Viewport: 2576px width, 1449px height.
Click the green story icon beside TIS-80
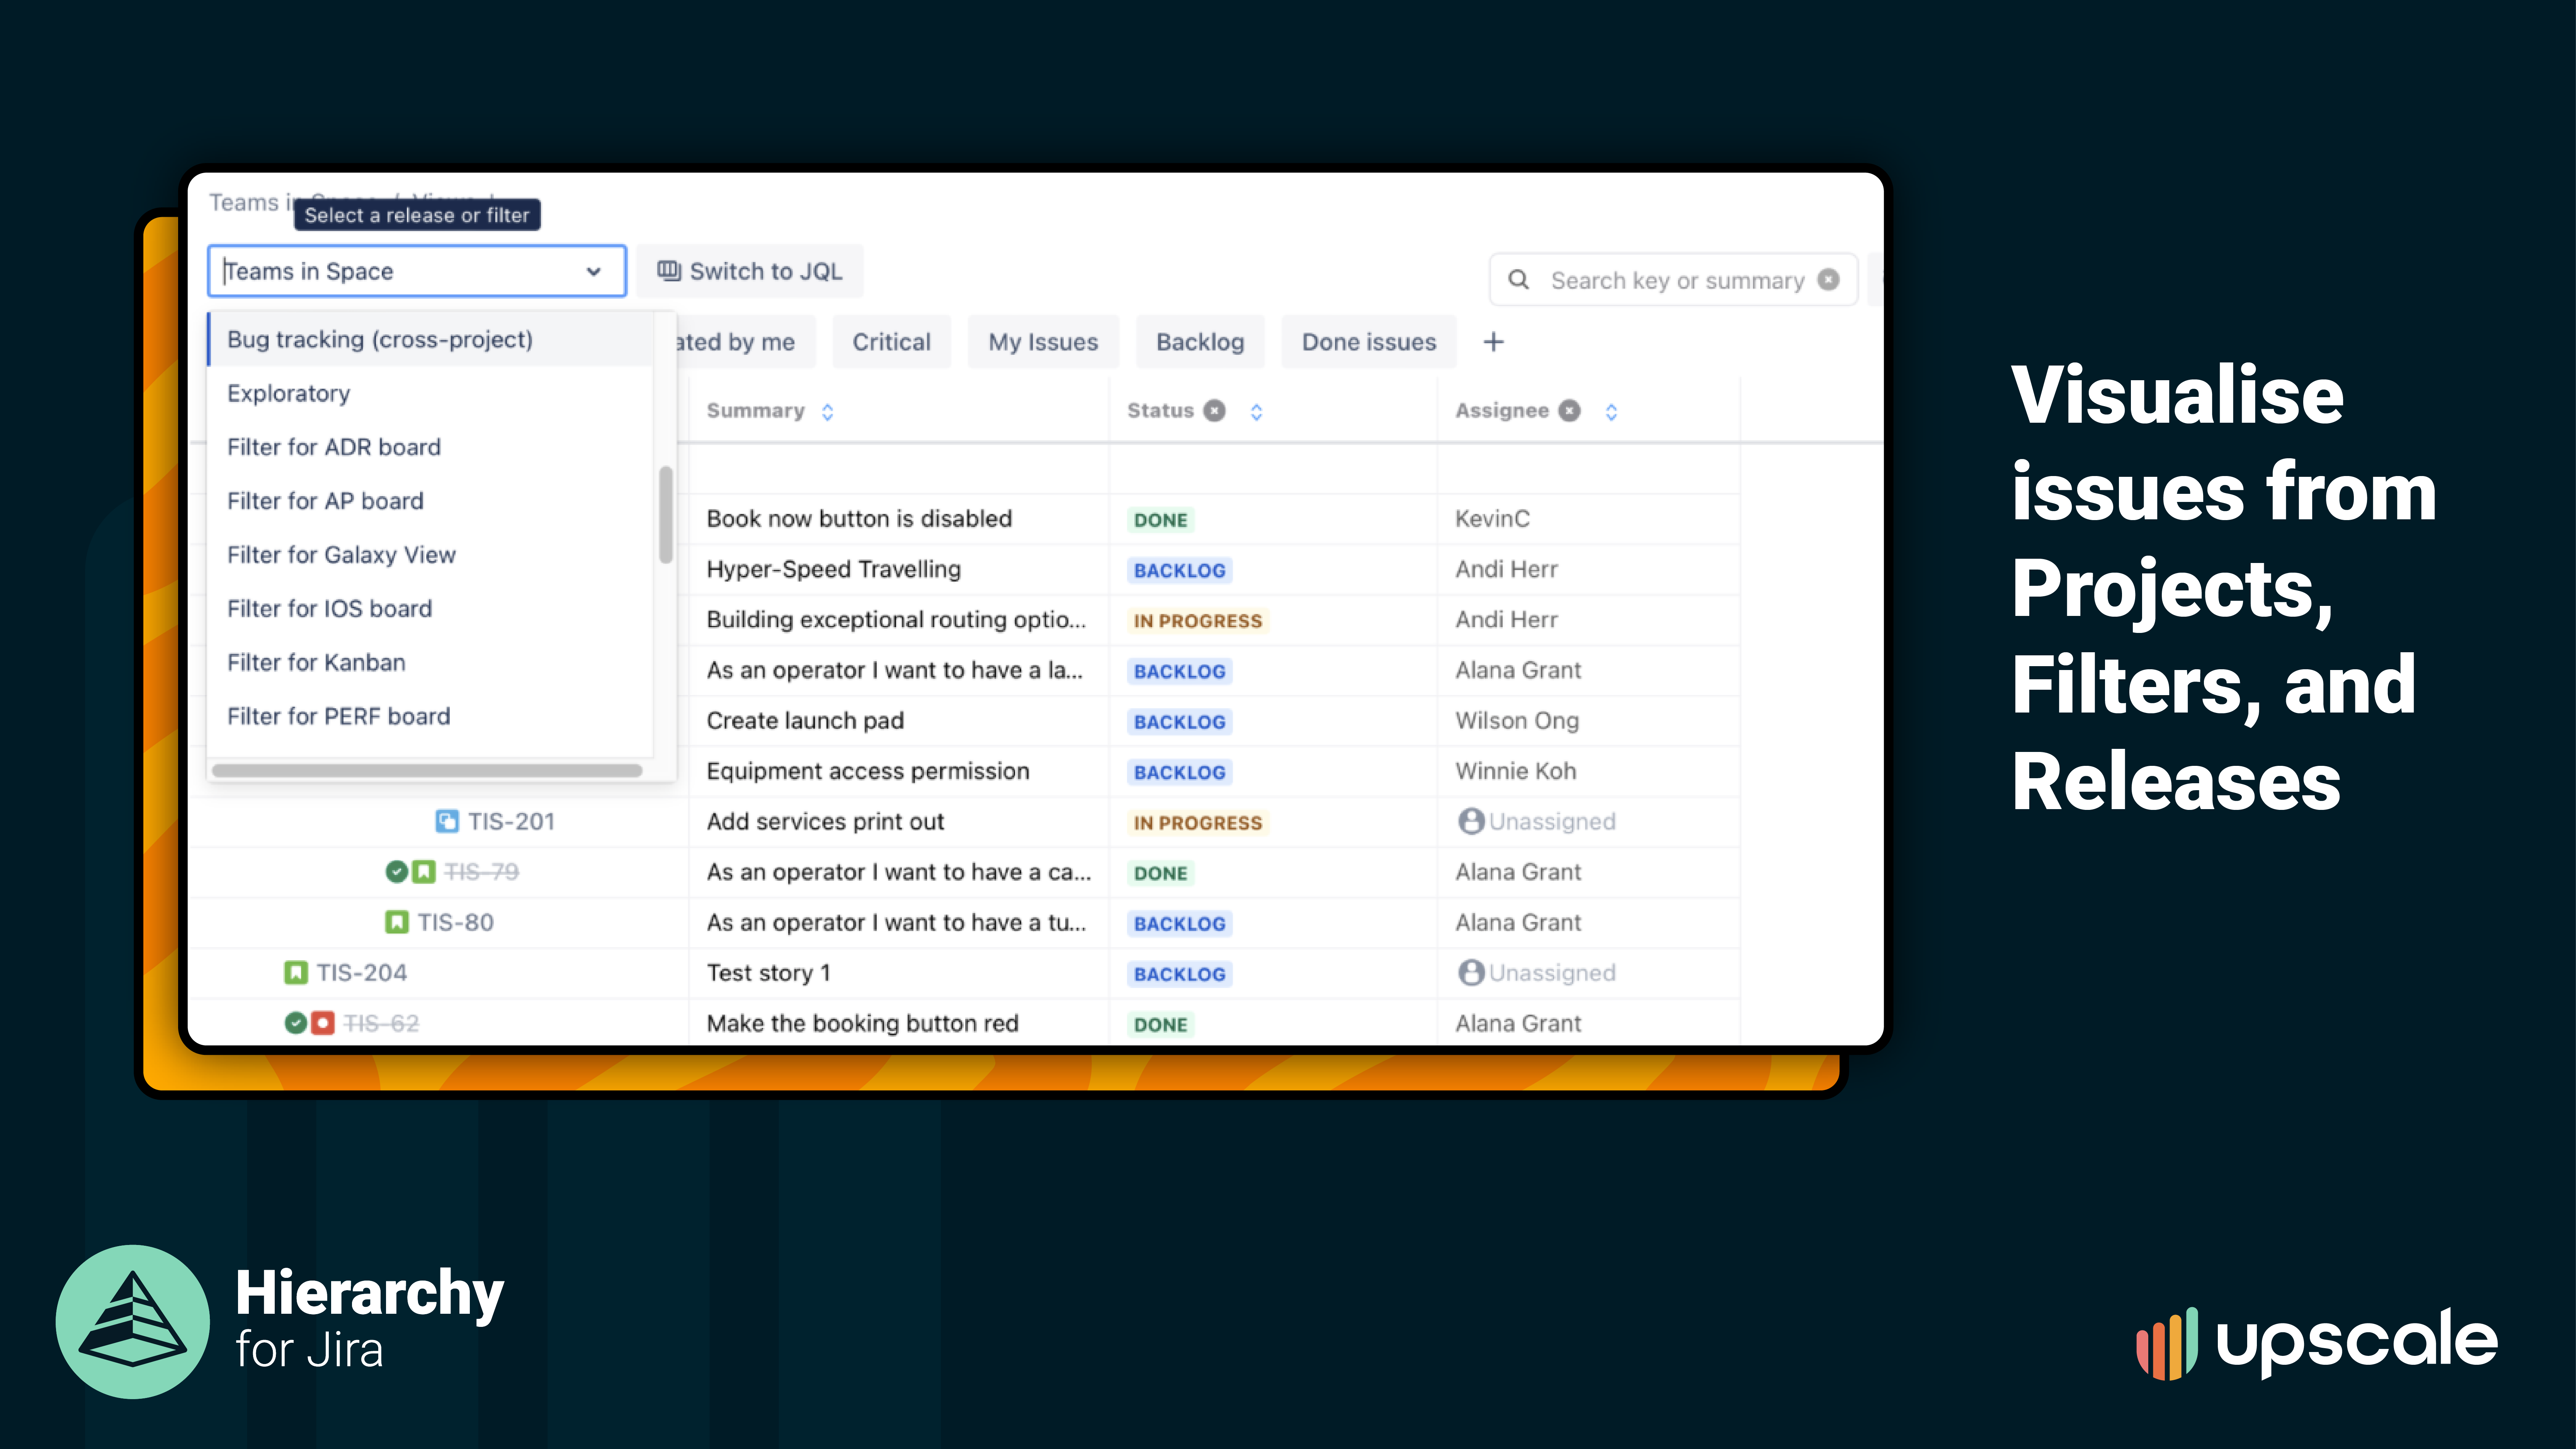point(396,922)
